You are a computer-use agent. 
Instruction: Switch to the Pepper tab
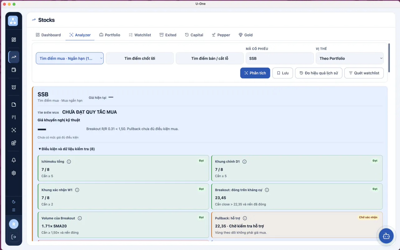[x=221, y=35]
